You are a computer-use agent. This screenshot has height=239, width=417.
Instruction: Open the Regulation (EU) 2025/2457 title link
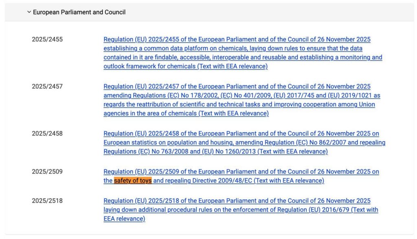(x=237, y=86)
